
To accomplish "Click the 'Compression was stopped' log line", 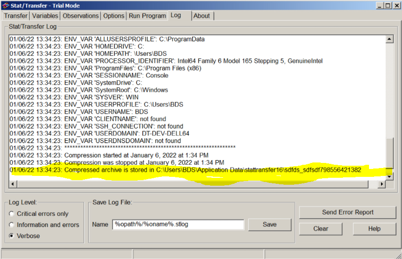I will (x=117, y=162).
